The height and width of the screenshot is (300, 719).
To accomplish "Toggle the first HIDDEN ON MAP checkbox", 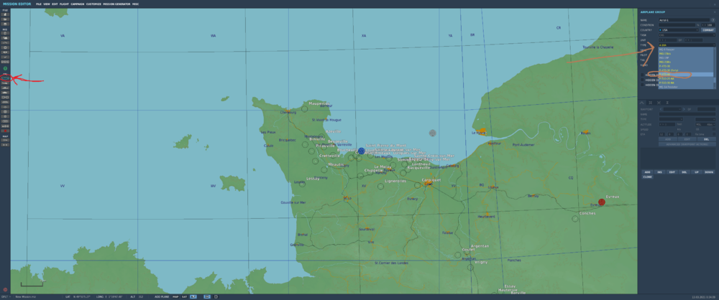I will (x=642, y=75).
